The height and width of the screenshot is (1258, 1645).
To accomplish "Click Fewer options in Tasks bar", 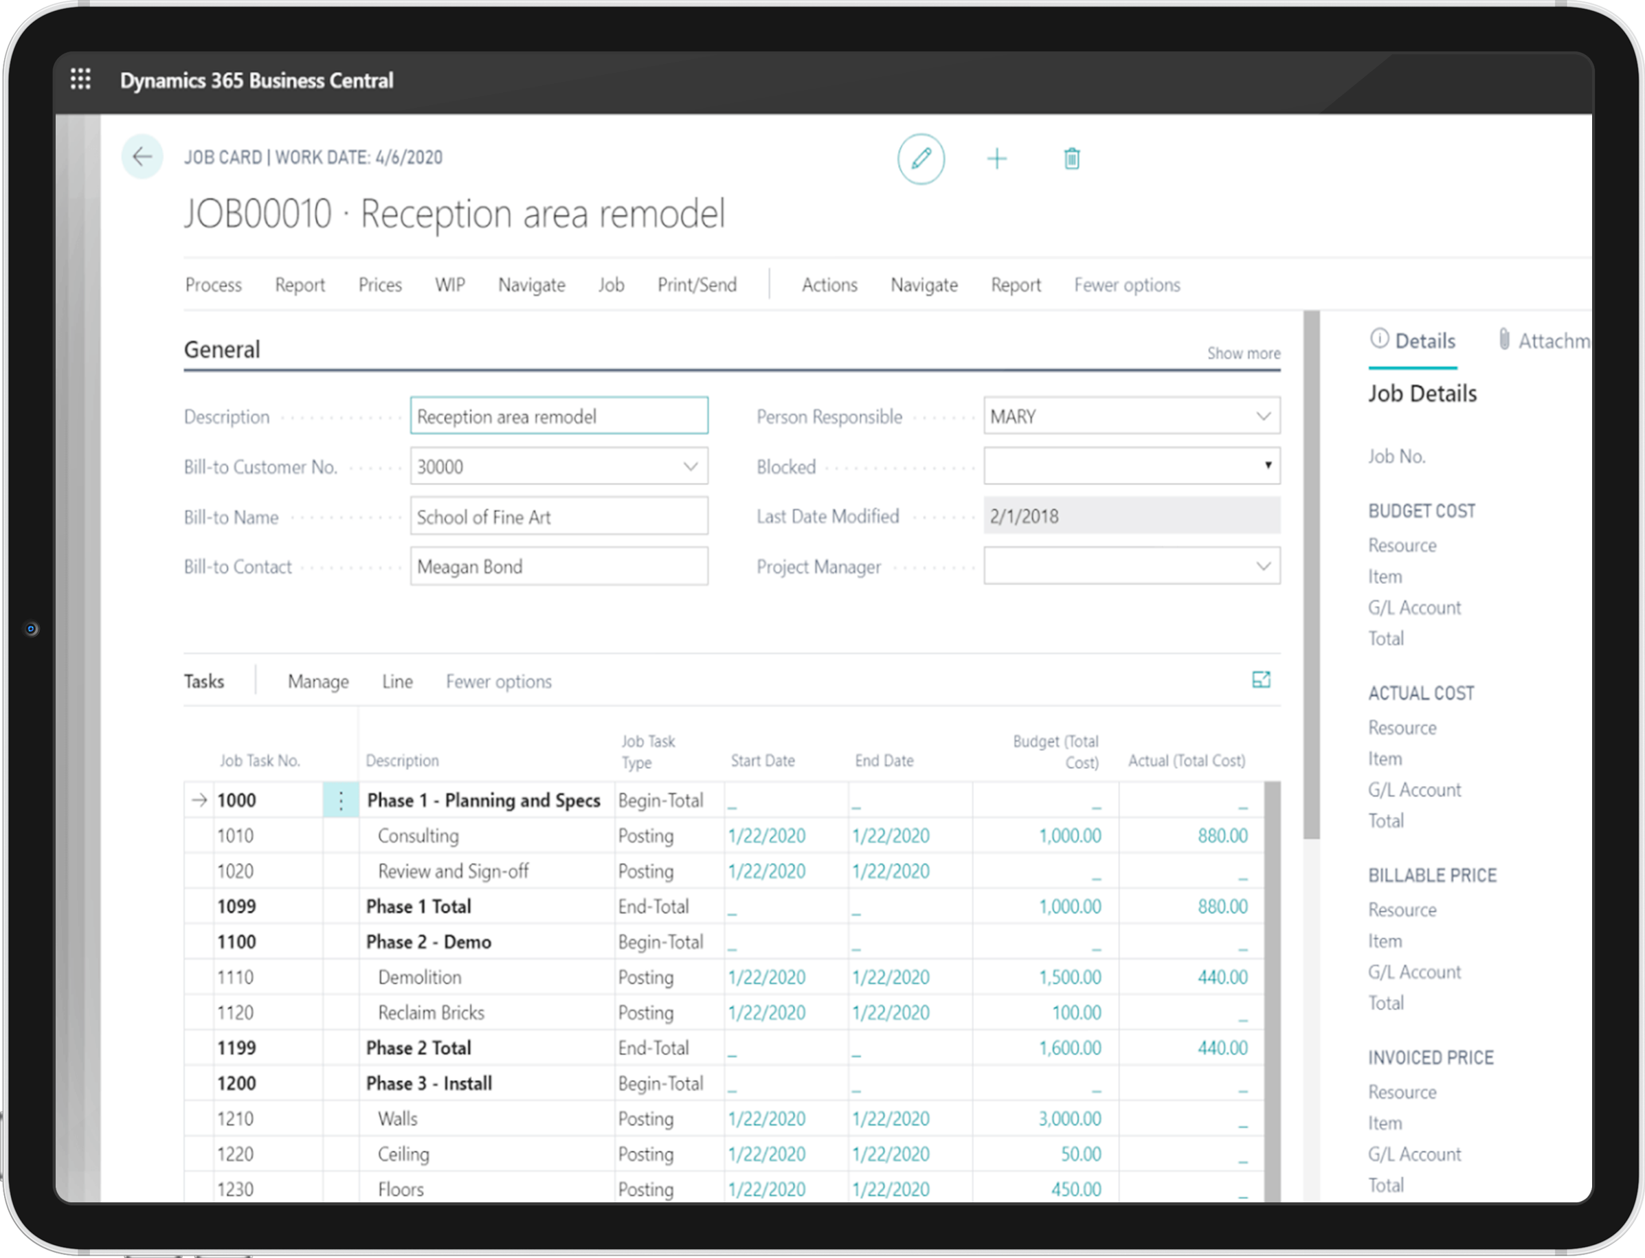I will [x=499, y=682].
